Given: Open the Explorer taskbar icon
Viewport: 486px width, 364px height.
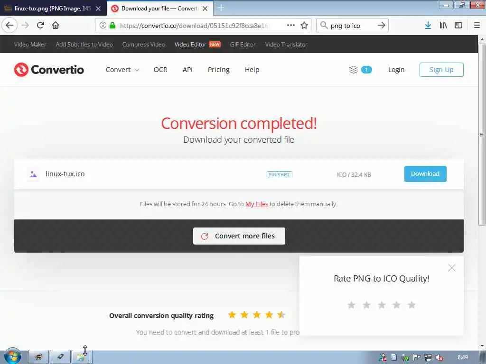Looking at the screenshot, I should (81, 357).
